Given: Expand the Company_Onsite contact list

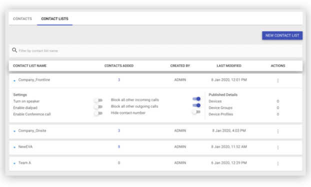Looking at the screenshot, I should 14,131.
